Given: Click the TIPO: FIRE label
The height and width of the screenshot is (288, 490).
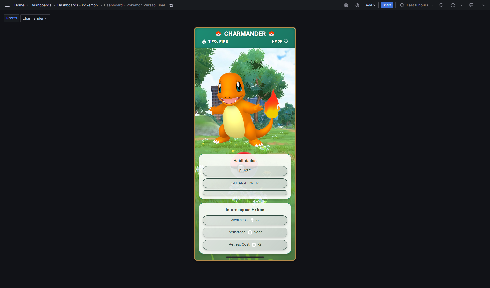Looking at the screenshot, I should point(218,41).
